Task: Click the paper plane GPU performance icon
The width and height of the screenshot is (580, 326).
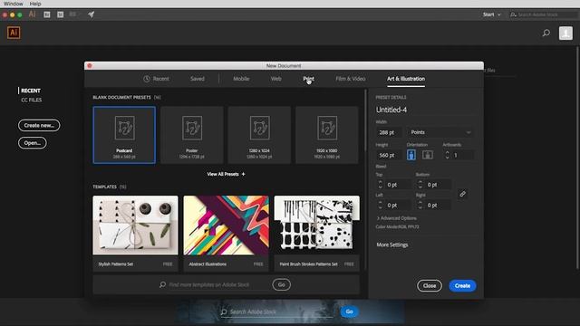Action: 91,14
